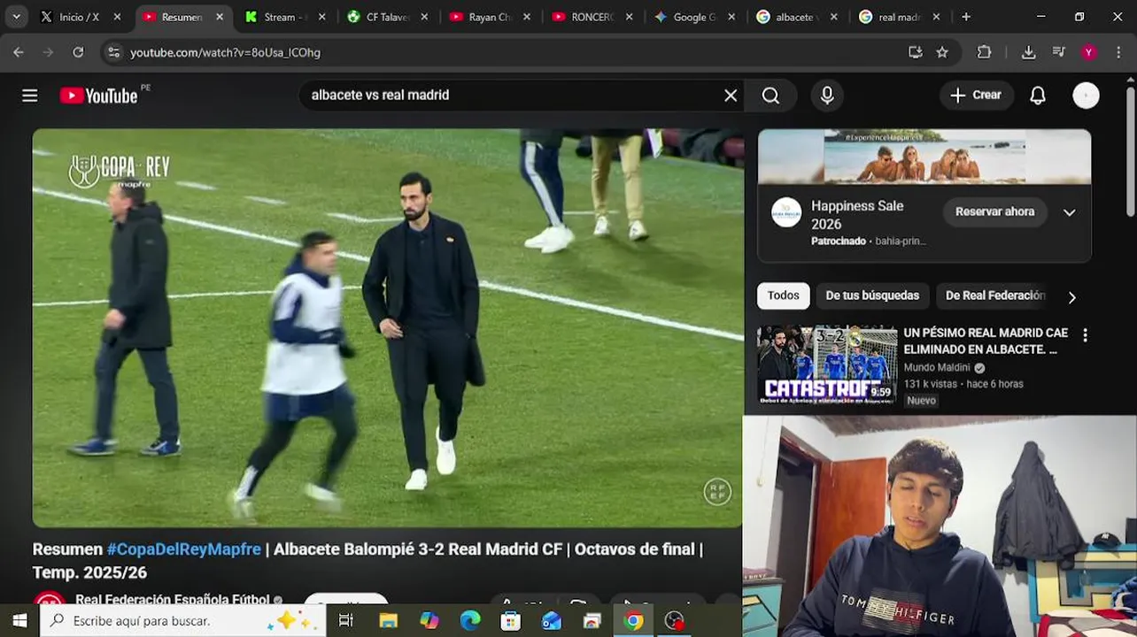Bookmark this page with the star
The height and width of the screenshot is (637, 1137).
[x=942, y=52]
